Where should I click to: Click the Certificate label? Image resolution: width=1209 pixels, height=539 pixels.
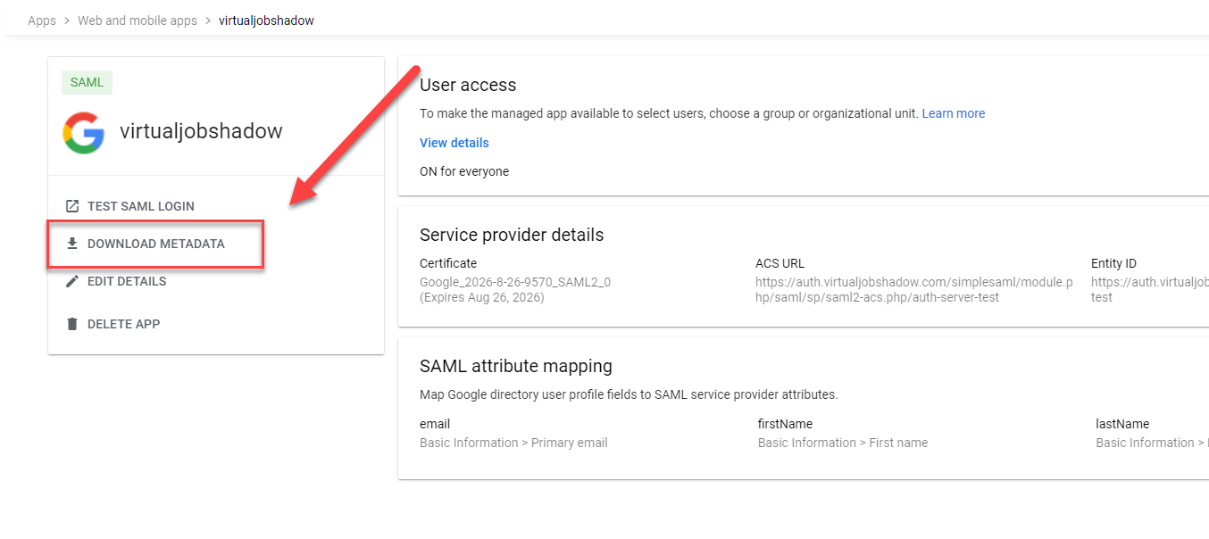click(448, 263)
